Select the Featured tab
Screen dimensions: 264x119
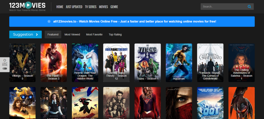click(53, 34)
